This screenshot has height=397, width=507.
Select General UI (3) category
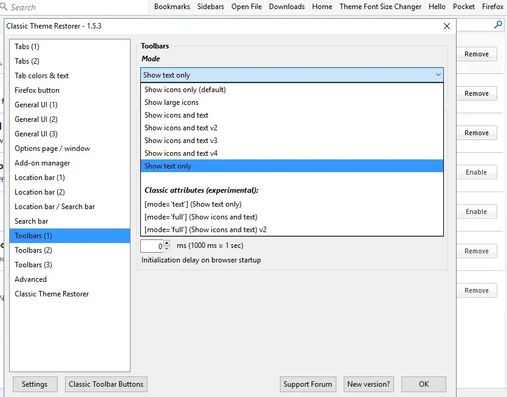point(70,134)
